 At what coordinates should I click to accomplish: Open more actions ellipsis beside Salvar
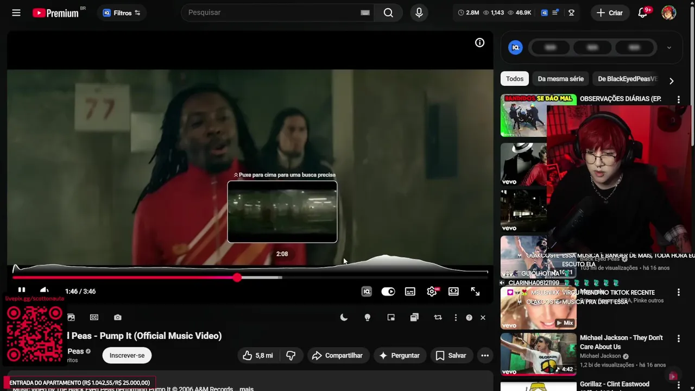(485, 355)
